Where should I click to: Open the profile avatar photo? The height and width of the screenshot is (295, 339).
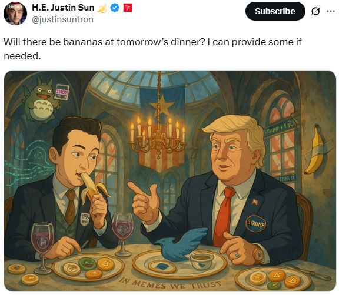coord(15,13)
